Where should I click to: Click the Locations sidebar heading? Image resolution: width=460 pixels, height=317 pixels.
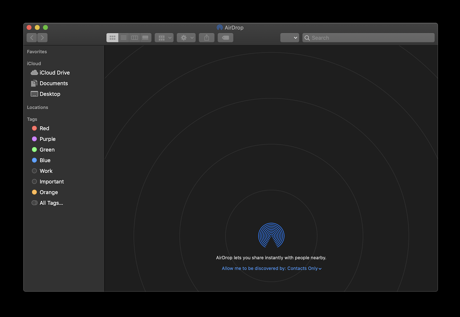click(37, 107)
